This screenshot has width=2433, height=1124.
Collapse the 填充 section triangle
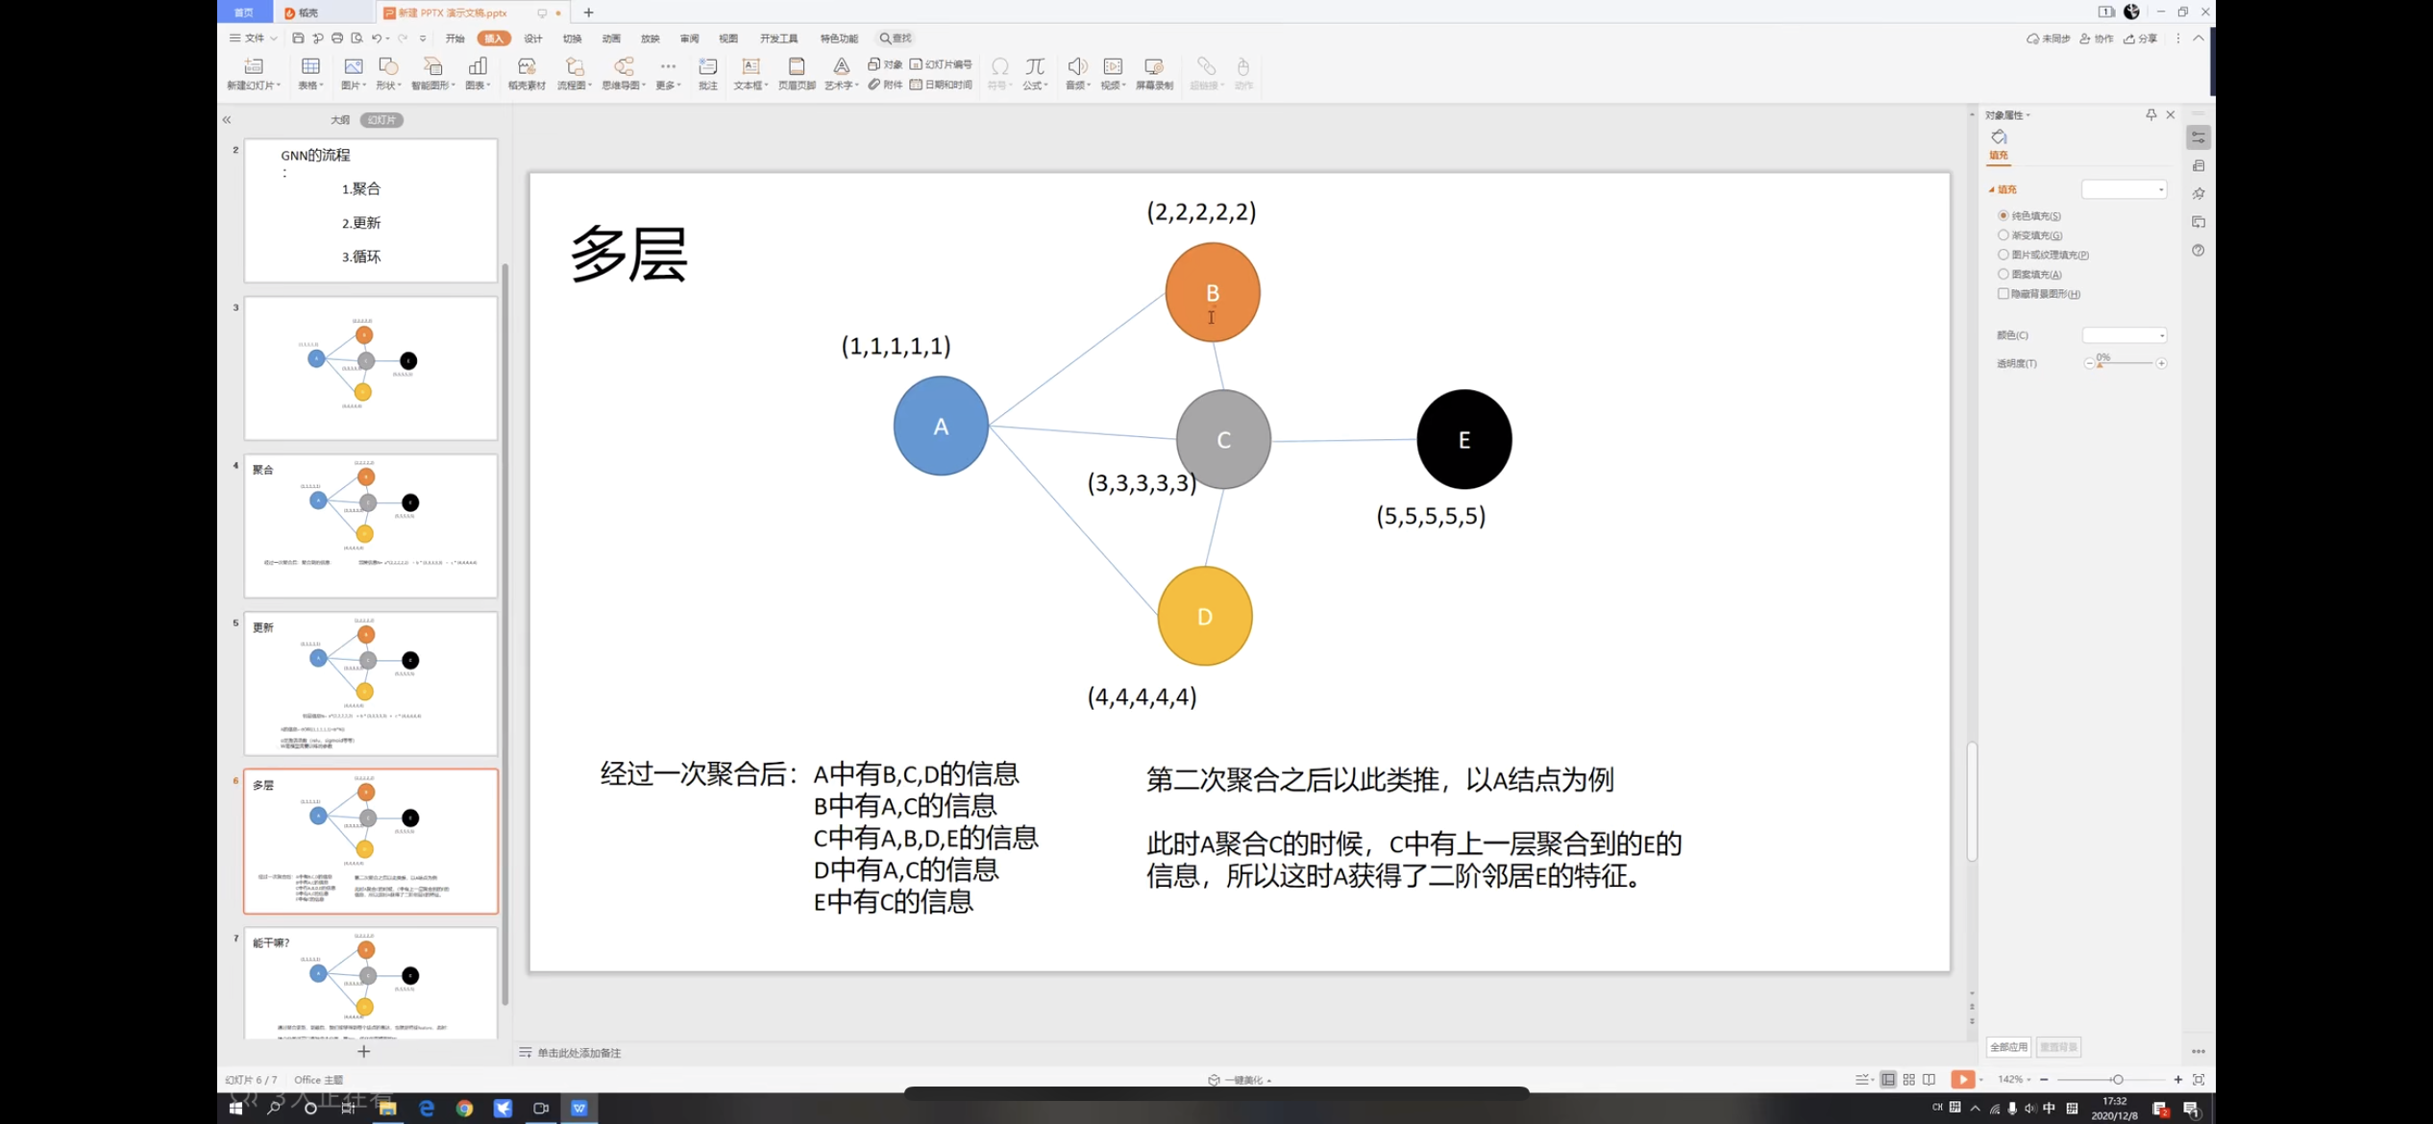pos(1991,190)
